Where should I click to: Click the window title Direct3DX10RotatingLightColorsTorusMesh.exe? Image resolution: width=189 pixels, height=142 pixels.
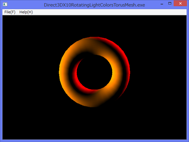(94, 5)
